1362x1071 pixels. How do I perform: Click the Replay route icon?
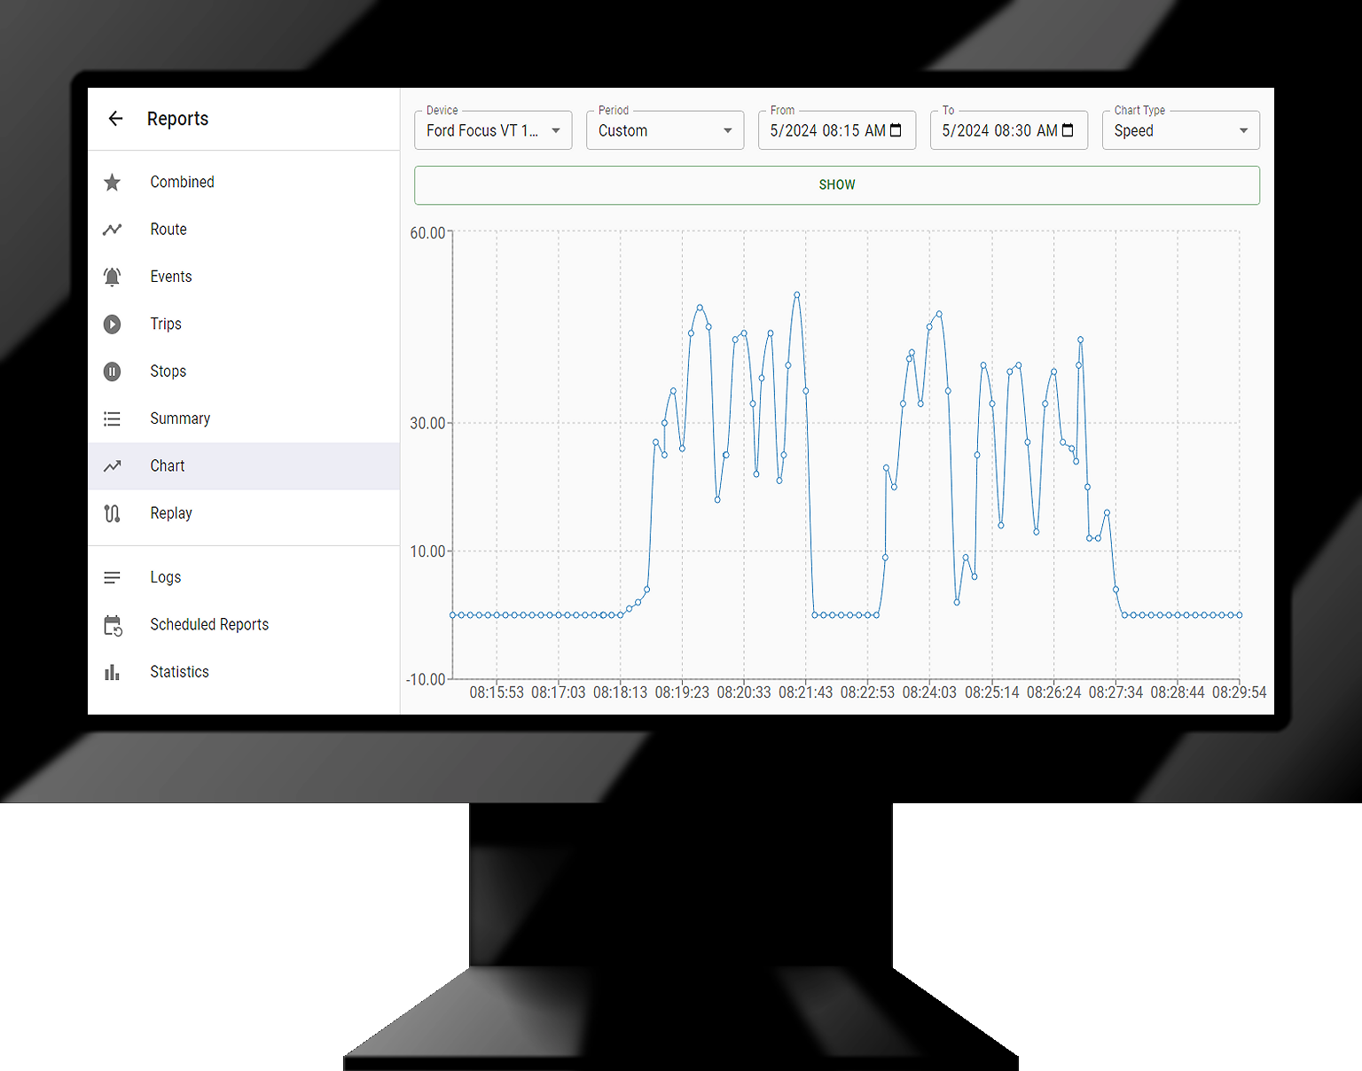click(112, 513)
